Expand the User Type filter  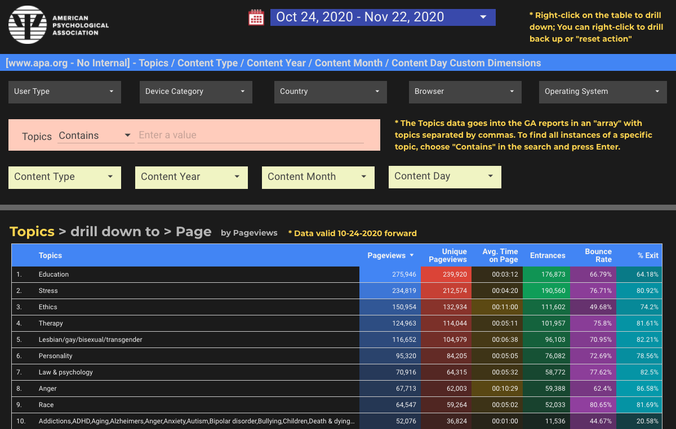tap(64, 92)
